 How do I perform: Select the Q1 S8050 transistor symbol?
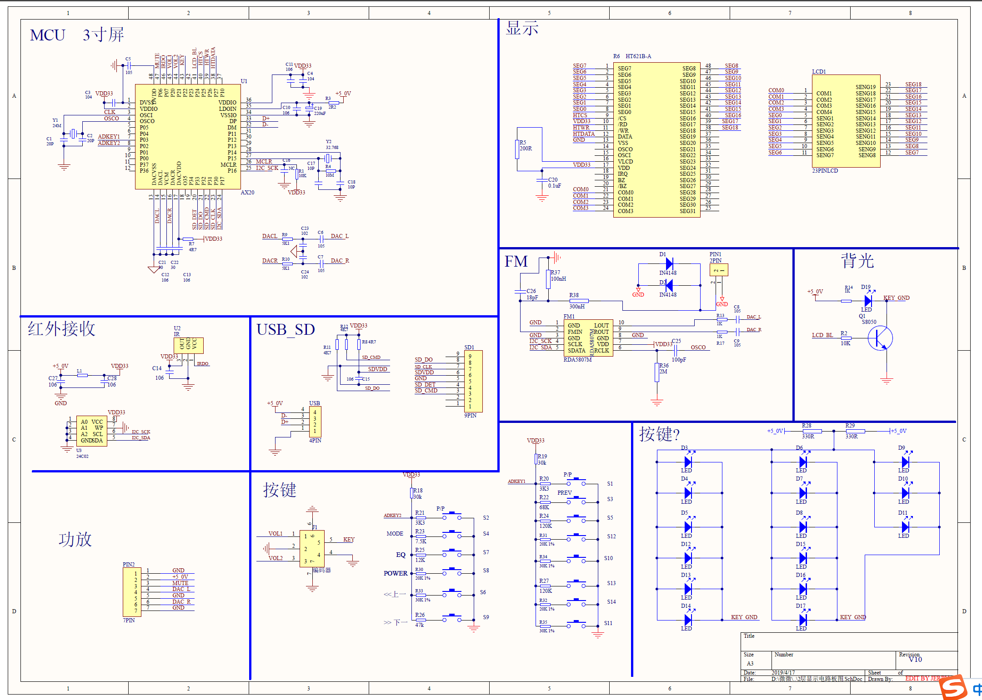(x=880, y=338)
